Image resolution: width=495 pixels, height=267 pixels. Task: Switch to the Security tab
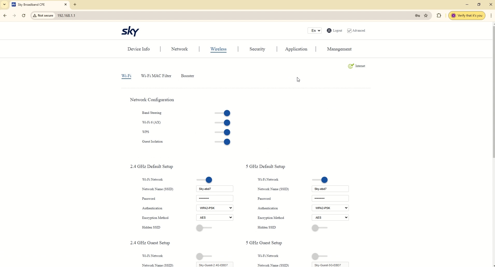click(x=257, y=49)
